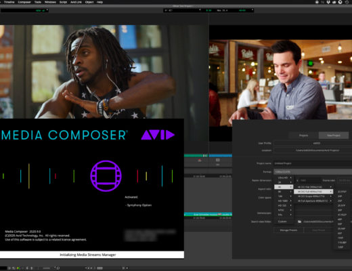This screenshot has width=352, height=271.
Task: Expand the HD 1080 format submenu
Action: tap(284, 201)
